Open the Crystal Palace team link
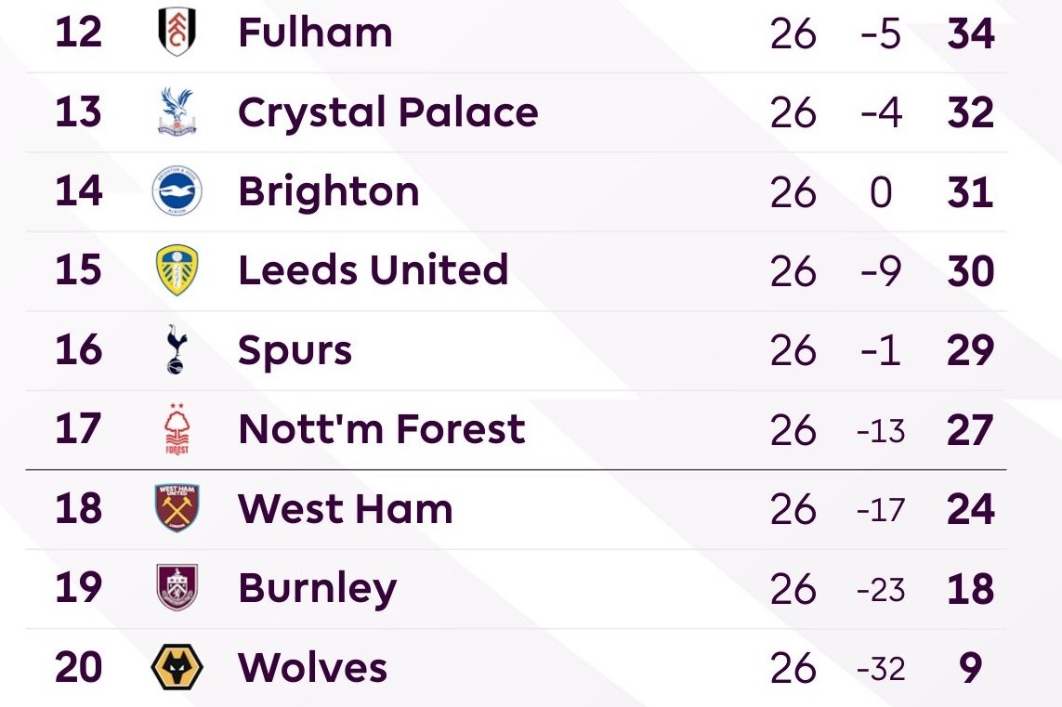The image size is (1062, 707). point(387,112)
